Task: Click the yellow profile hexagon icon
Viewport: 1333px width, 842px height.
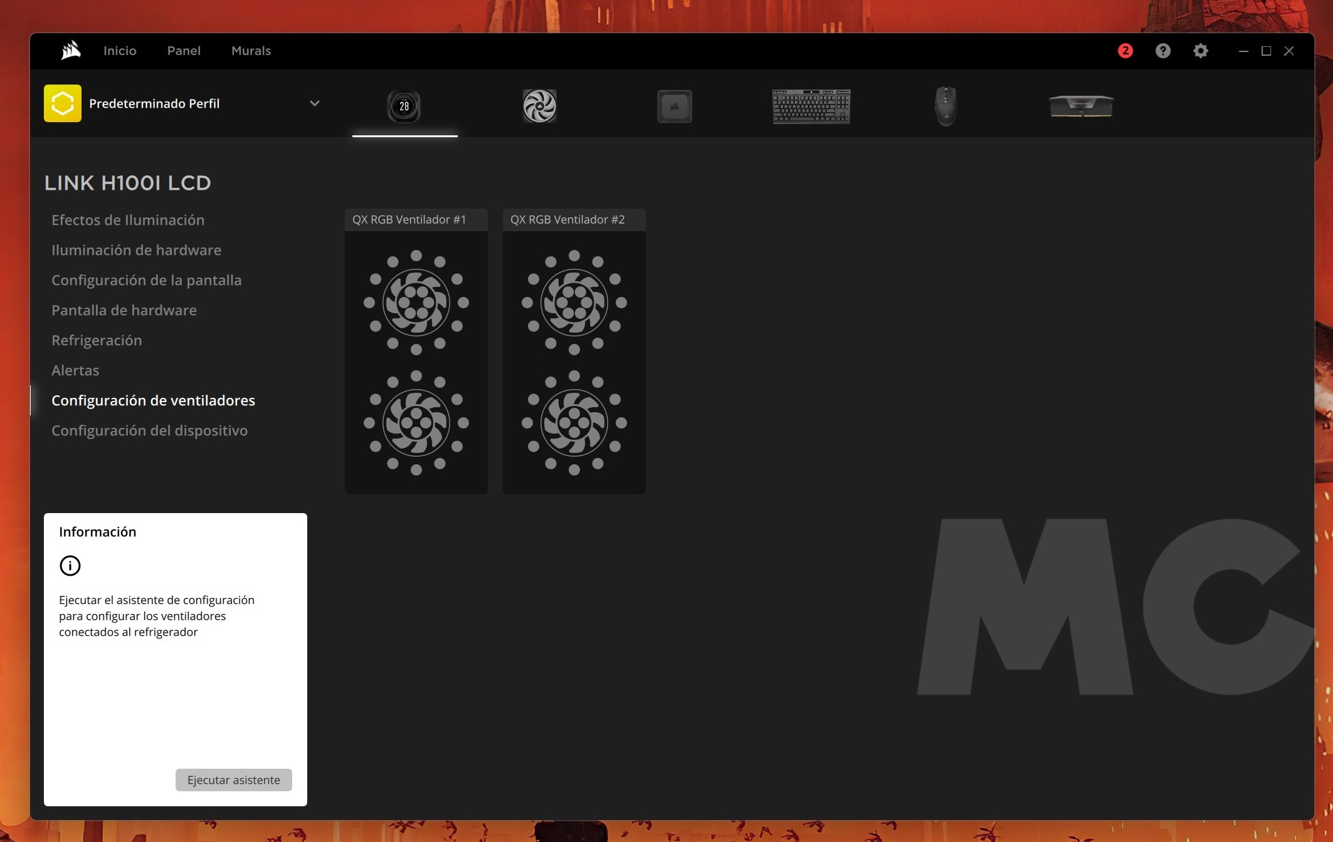Action: click(x=63, y=103)
